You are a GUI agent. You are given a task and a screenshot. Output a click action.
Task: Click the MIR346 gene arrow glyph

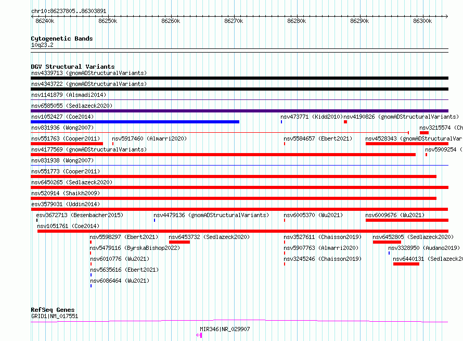coord(199,335)
